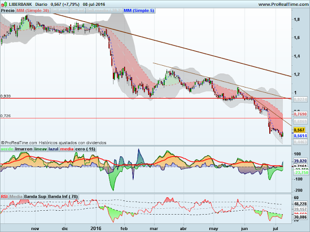Toggle the faded Boll media label
Screen dimensions: 310x232
pos(104,11)
